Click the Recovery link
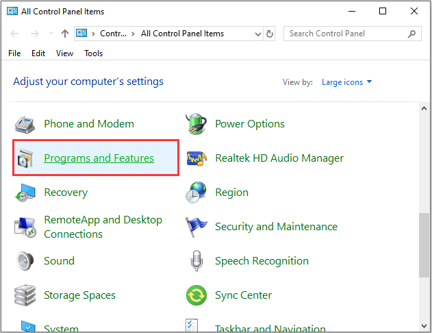432x333 pixels. (66, 193)
